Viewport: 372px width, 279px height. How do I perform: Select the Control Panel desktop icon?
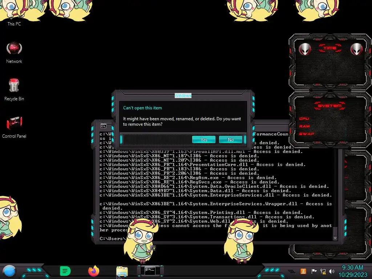(14, 127)
